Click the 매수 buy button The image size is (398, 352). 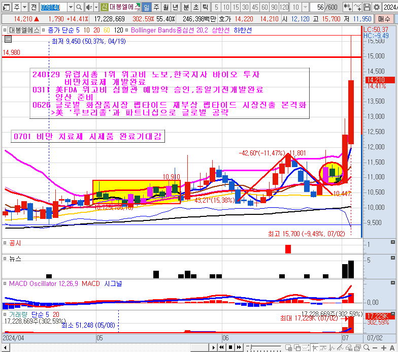384,19
